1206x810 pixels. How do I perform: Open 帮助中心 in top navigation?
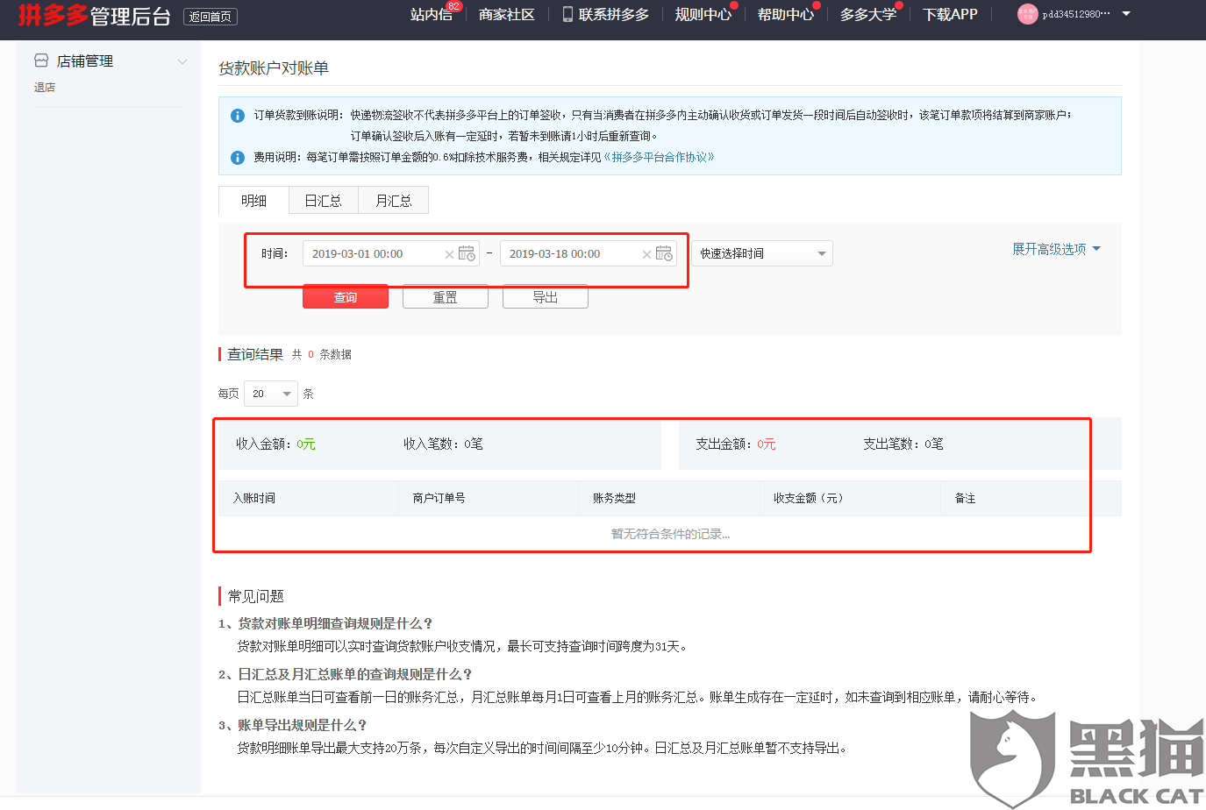[786, 15]
